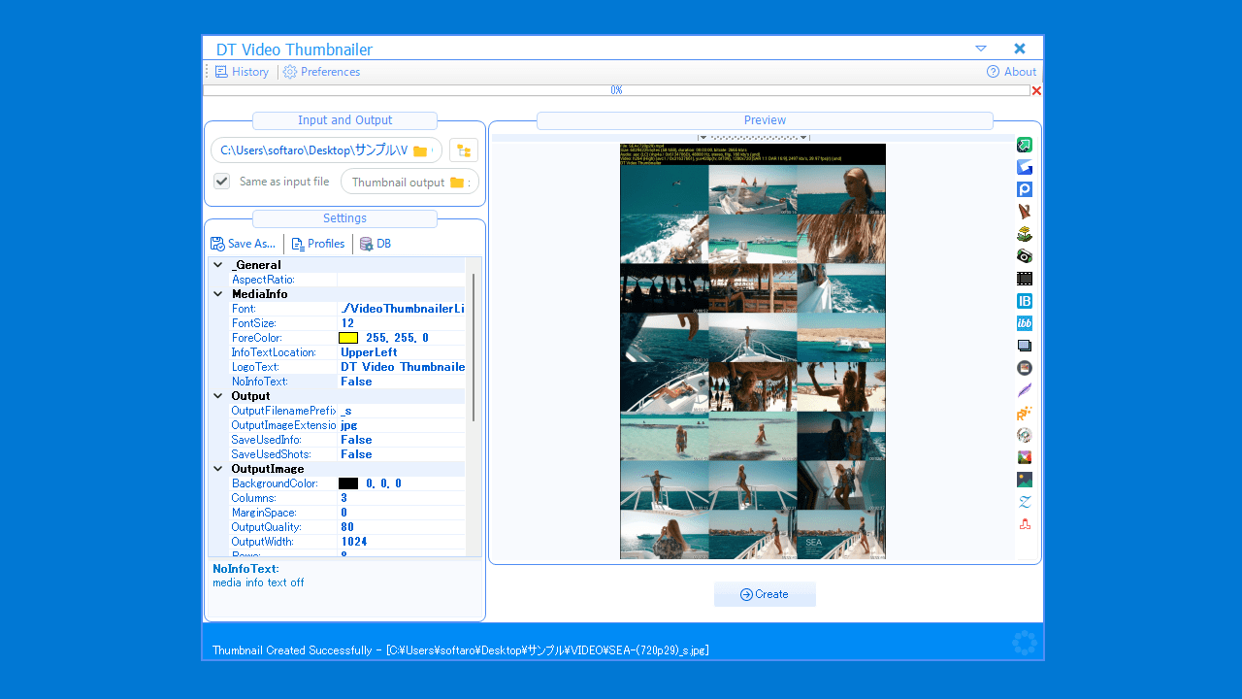Click the red PDF-style icon
Viewport: 1242px width, 699px height.
(x=1024, y=524)
